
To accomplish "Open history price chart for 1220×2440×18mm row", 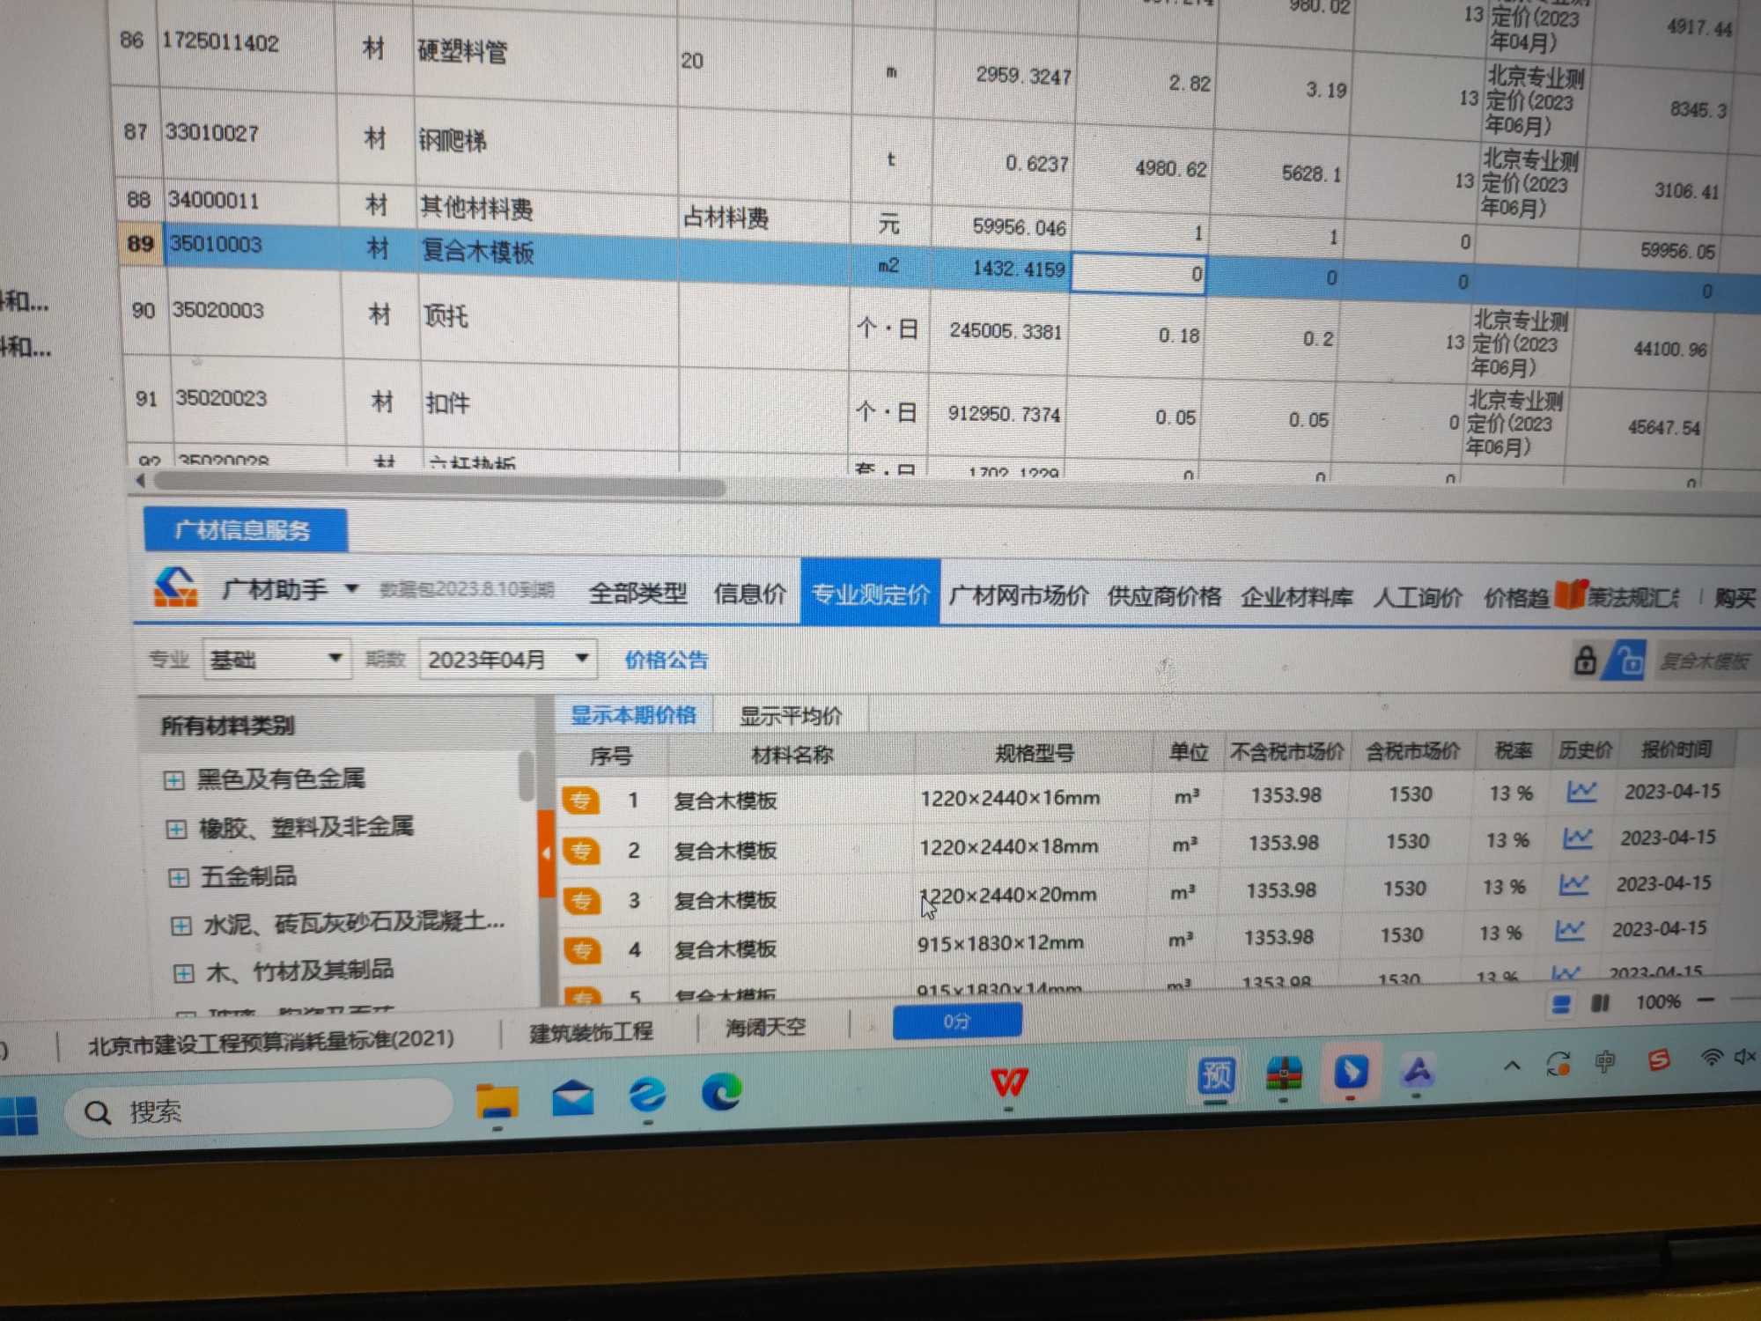I will coord(1578,838).
